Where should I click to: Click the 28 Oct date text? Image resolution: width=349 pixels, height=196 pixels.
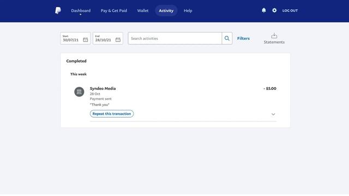tap(95, 94)
